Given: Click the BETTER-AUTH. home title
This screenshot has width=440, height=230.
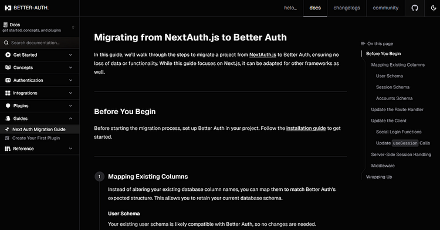Looking at the screenshot, I should click(31, 8).
